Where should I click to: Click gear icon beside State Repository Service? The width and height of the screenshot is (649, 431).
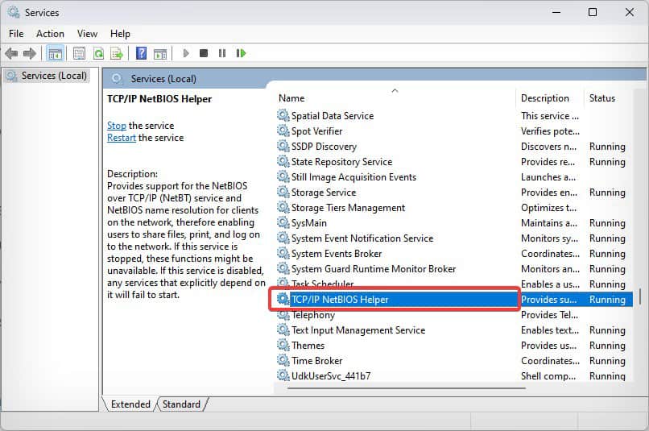[x=283, y=161]
